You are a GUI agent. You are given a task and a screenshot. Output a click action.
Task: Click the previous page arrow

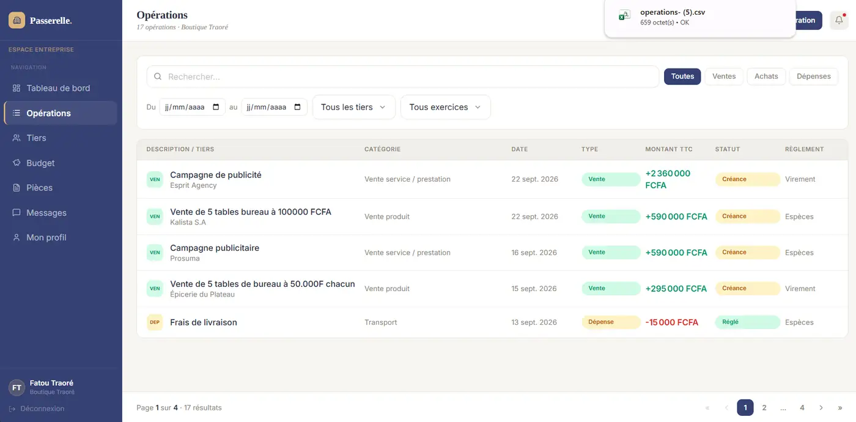[x=726, y=407]
